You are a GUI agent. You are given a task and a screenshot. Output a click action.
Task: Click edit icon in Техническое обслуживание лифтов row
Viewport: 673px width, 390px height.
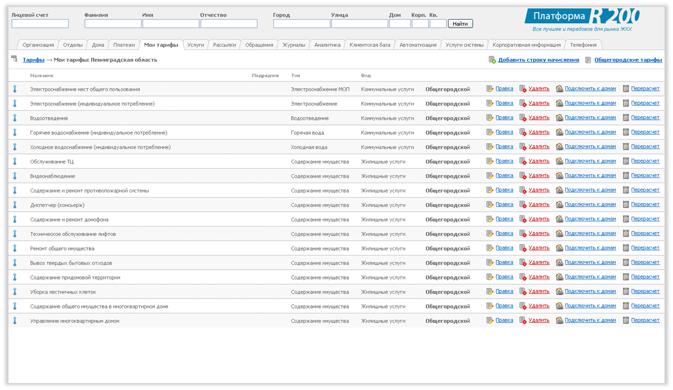[490, 234]
